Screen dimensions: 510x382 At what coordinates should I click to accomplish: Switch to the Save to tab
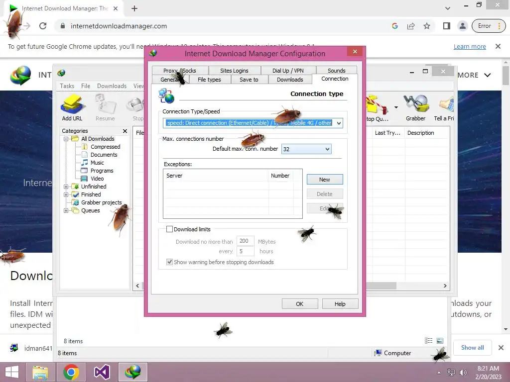pyautogui.click(x=249, y=80)
